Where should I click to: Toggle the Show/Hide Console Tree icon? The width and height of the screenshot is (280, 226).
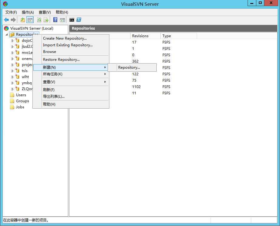click(x=30, y=20)
